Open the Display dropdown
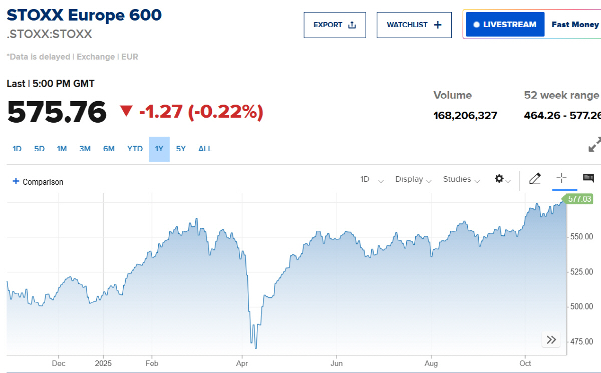Image resolution: width=601 pixels, height=373 pixels. coord(412,179)
